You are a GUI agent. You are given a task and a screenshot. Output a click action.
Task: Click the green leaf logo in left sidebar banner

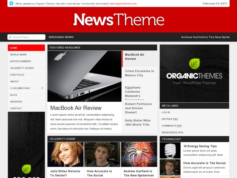pyautogui.click(x=26, y=169)
